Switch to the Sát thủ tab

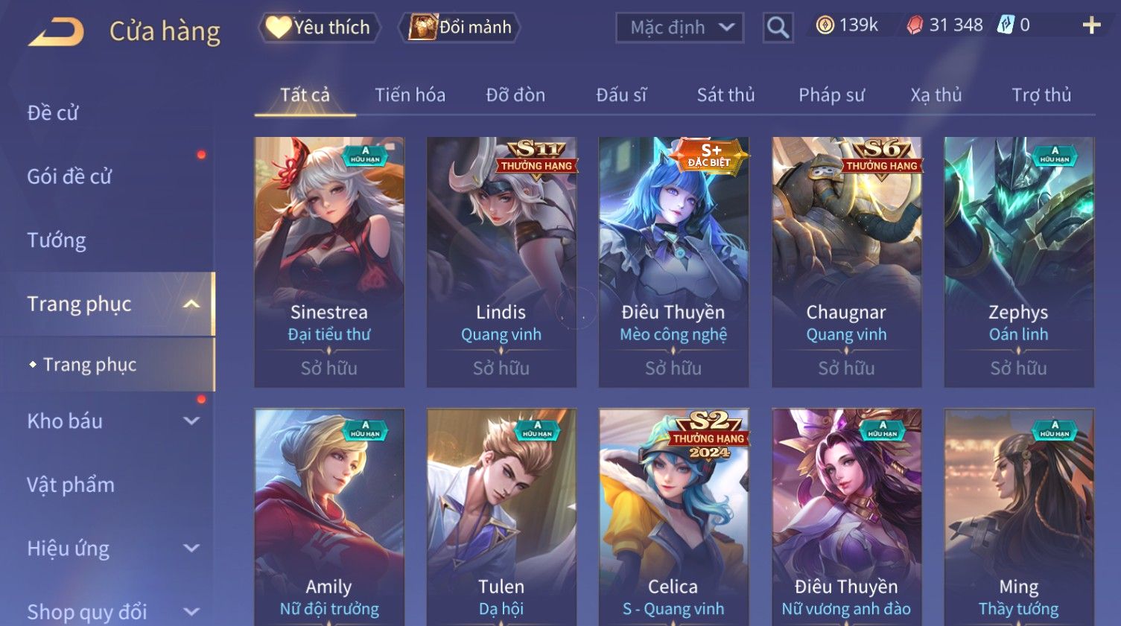click(725, 95)
